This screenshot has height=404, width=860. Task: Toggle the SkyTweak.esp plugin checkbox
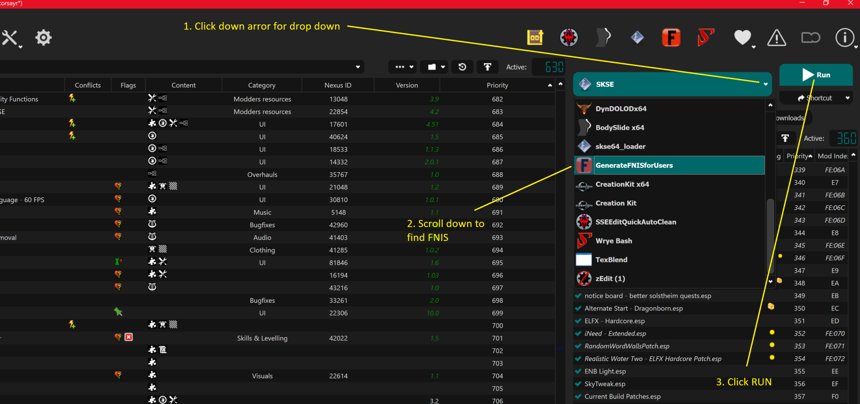tap(578, 383)
